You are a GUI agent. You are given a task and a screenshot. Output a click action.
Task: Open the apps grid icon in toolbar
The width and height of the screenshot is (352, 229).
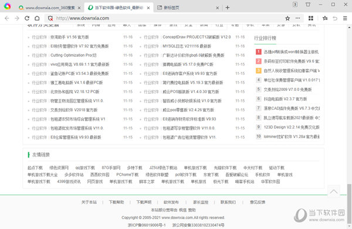tap(311, 18)
